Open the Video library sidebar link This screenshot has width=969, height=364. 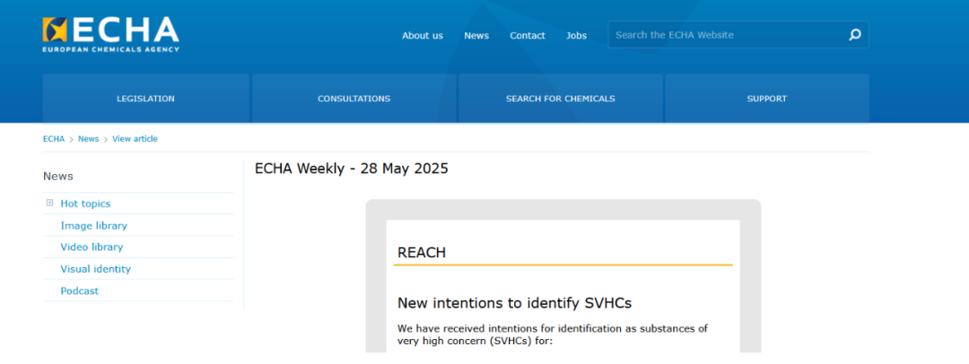pyautogui.click(x=92, y=247)
